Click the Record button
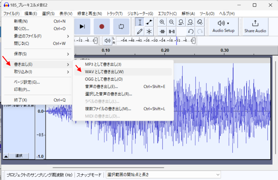The image size is (278, 180). (102, 26)
